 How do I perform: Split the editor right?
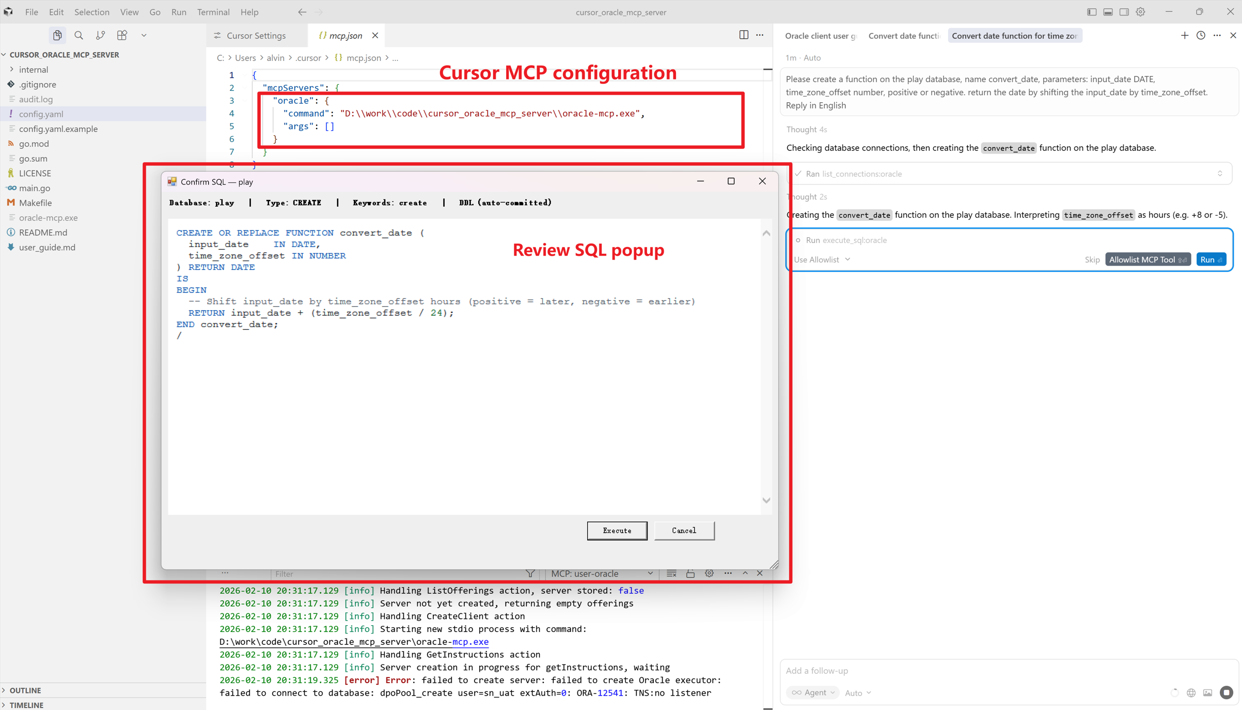(x=744, y=35)
